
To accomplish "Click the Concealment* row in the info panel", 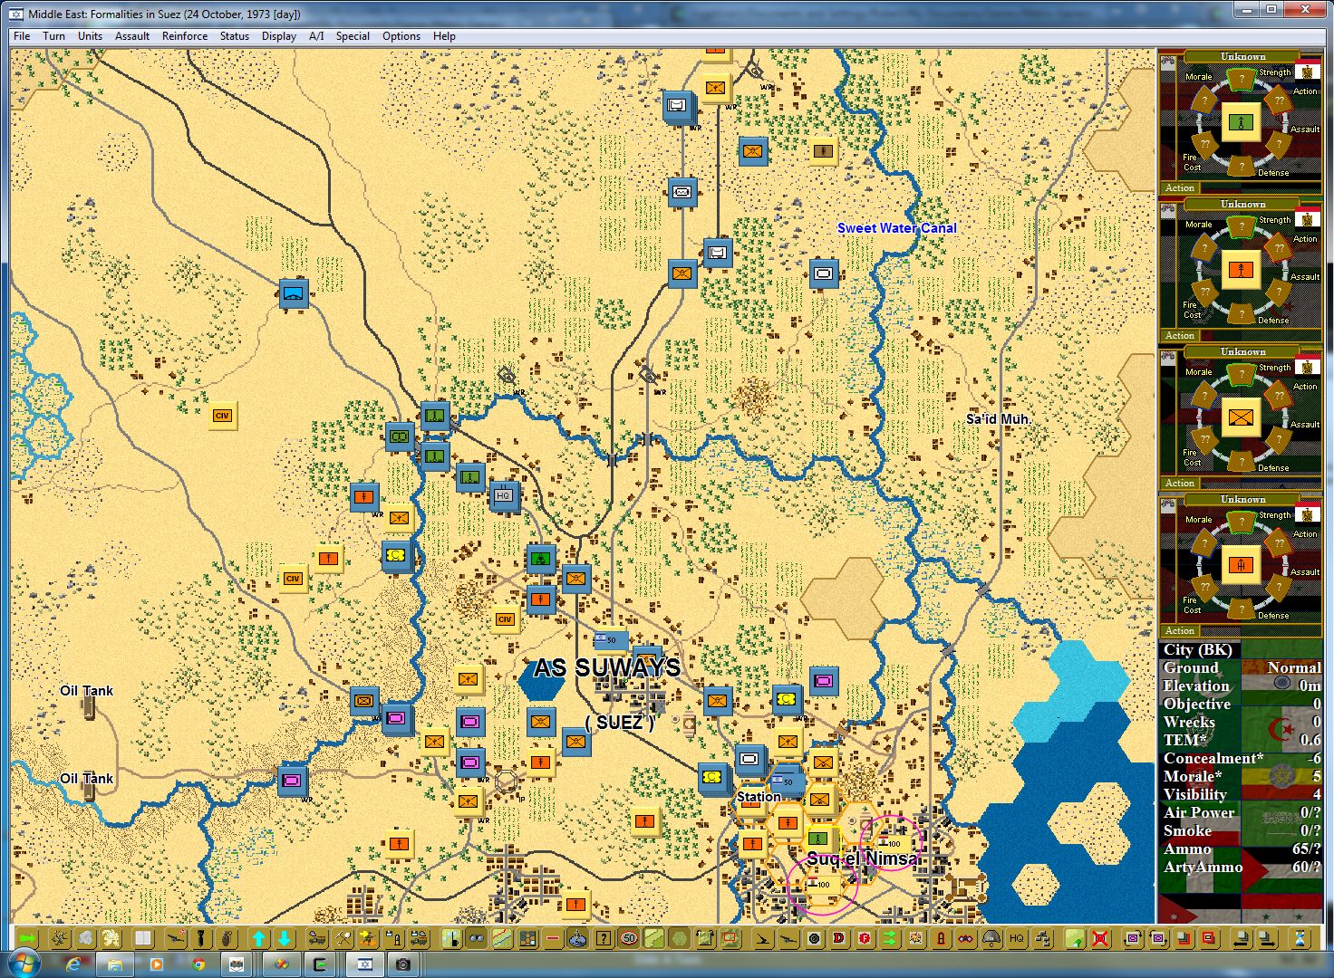I will click(x=1242, y=758).
